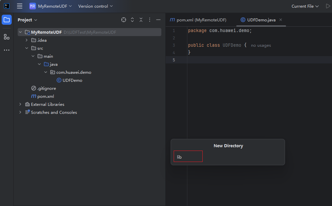Click line number 5 in the gutter
Screen dimensions: 332x206
coord(174,60)
